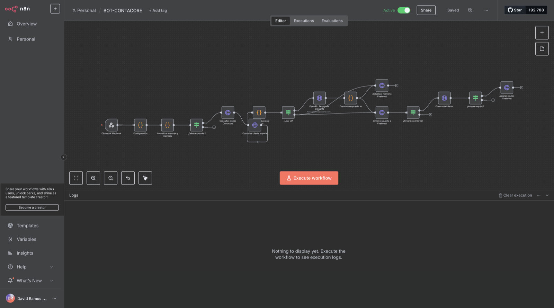Add node after Actualizar memoria Chatwoot output
The height and width of the screenshot is (308, 554).
click(397, 85)
